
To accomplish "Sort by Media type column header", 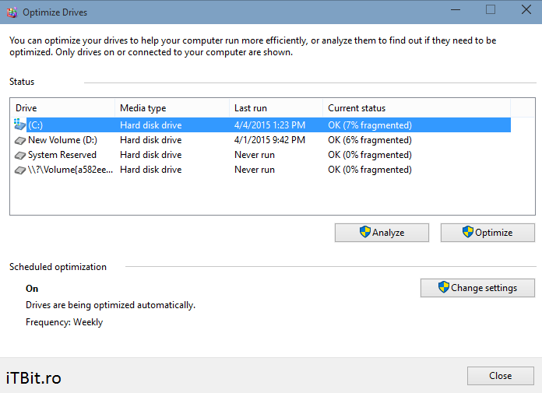I will (171, 108).
